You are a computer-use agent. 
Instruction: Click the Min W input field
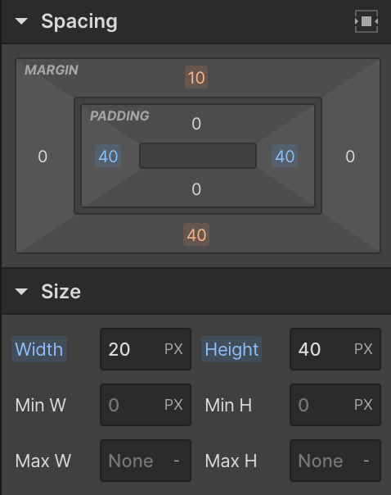click(146, 405)
